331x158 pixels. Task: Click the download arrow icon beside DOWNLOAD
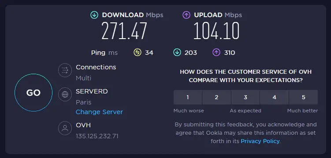[x=94, y=15]
